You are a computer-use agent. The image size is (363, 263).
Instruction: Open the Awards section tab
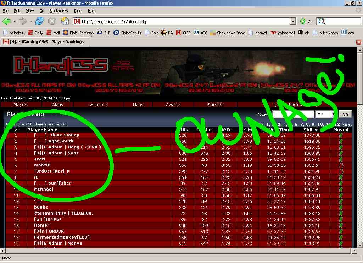coord(173,105)
